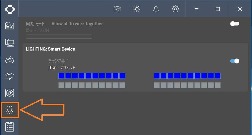Take a screenshot with the camera icon
Screen dimensions: 252x135
117,9
